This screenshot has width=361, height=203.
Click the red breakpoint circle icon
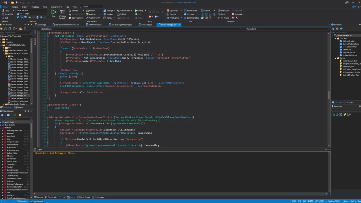[150, 17]
